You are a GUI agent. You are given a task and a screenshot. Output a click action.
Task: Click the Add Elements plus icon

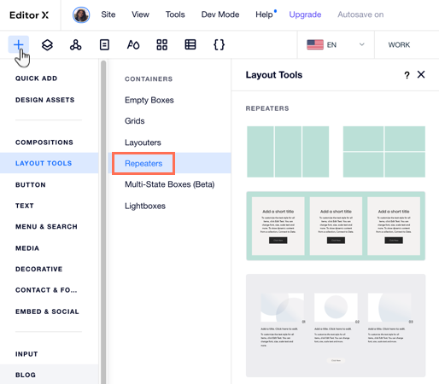[19, 44]
